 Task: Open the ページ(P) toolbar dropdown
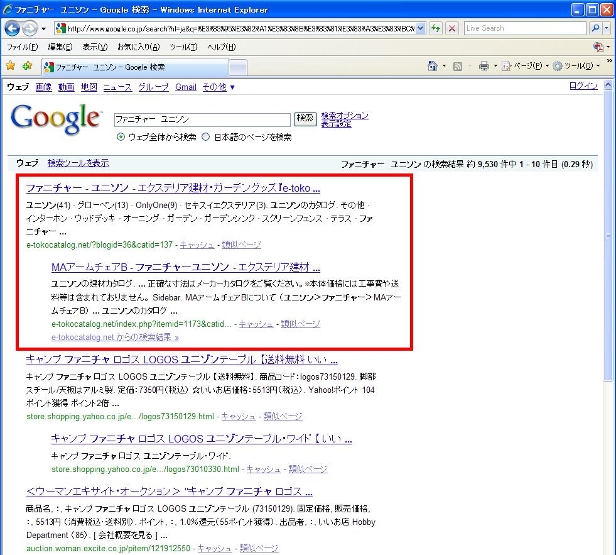pyautogui.click(x=526, y=66)
